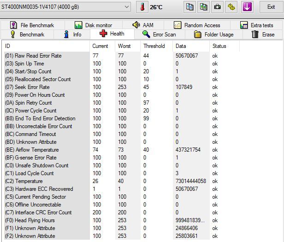The height and width of the screenshot is (242, 284).
Task: Click the Error Scan magnifier icon
Action: coord(146,34)
